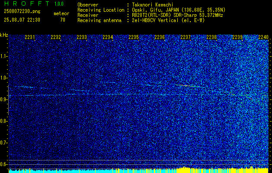
Task: Select the version number 1.0.0
Action: (59, 4)
